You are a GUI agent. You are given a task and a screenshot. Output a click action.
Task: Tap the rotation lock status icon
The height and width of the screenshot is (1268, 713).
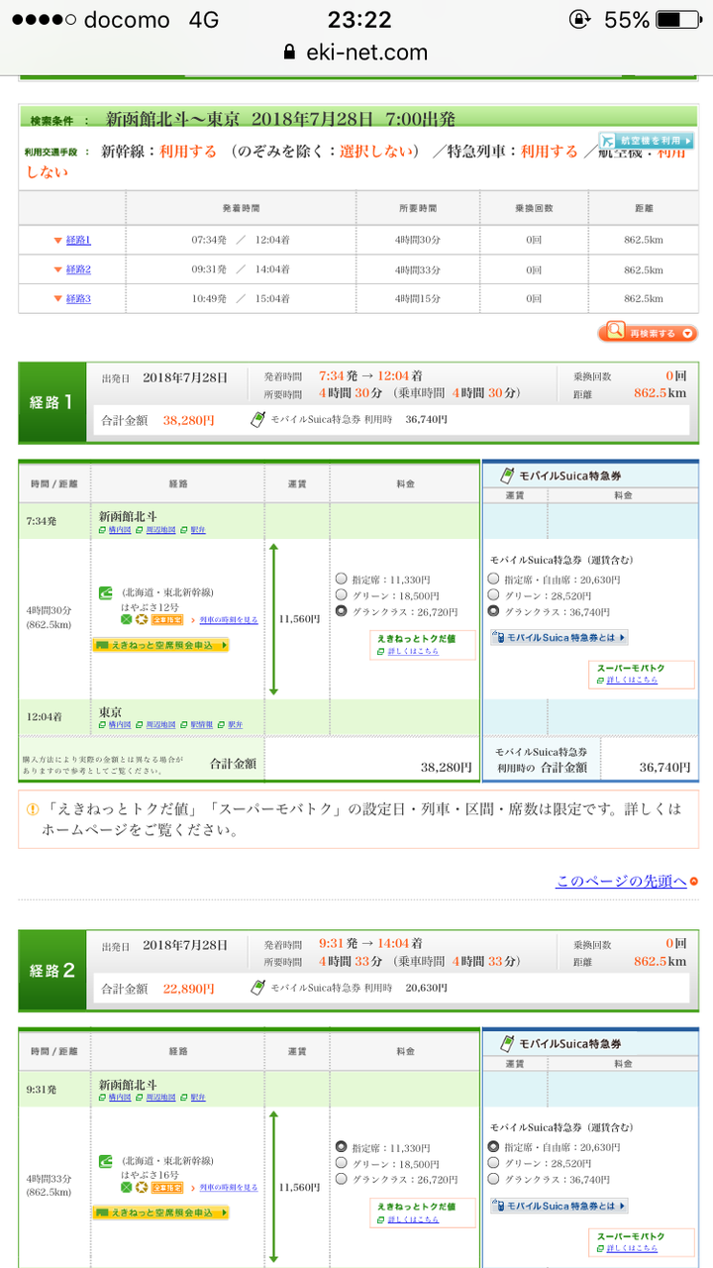(579, 20)
